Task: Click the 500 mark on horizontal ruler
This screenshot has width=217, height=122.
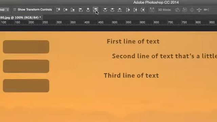Action: [x=115, y=22]
